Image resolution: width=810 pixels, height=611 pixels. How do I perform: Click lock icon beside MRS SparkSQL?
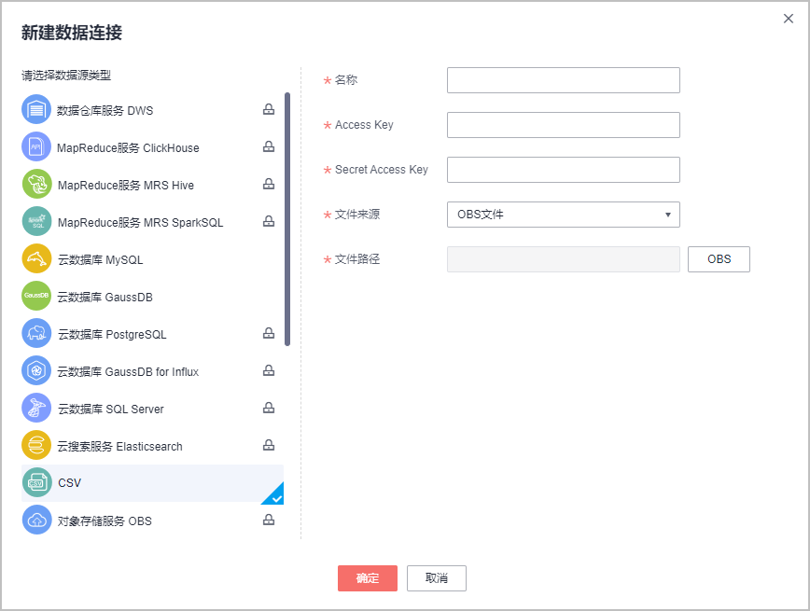pyautogui.click(x=269, y=221)
